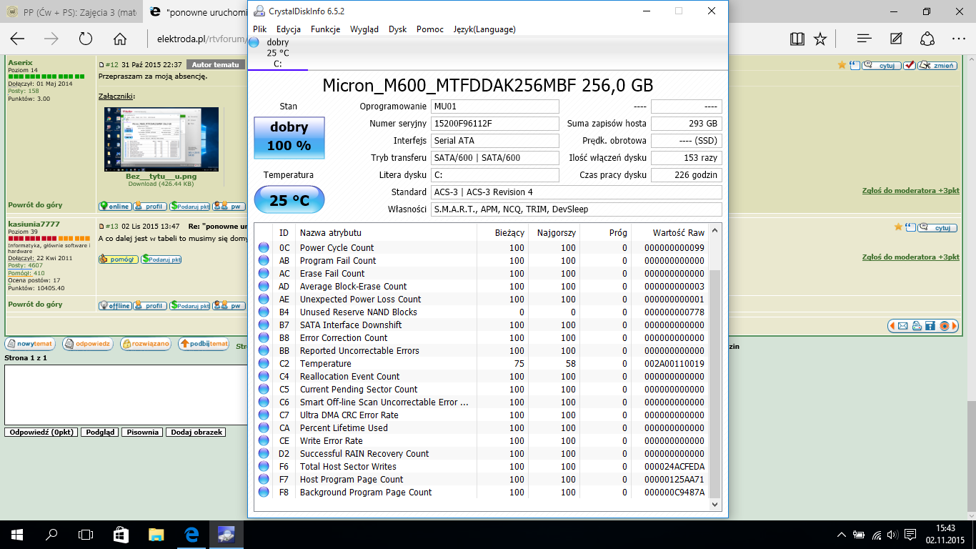The image size is (976, 549).
Task: Make a Web Note in Edge
Action: pyautogui.click(x=896, y=39)
